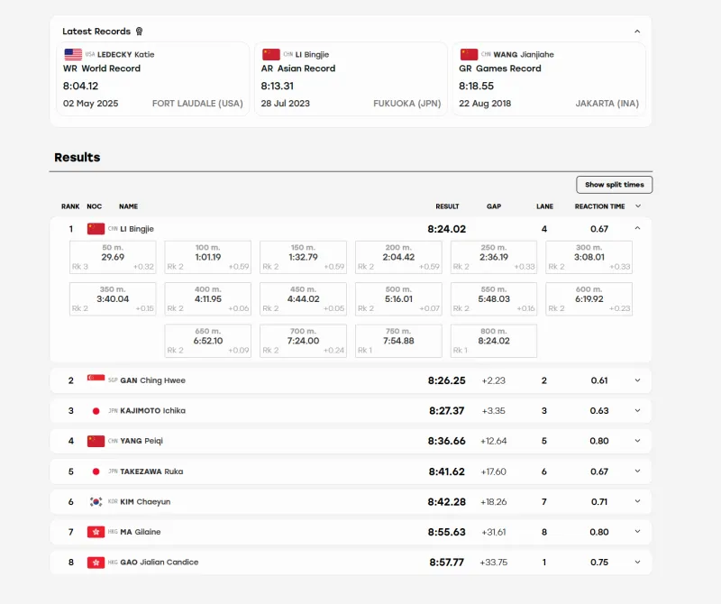Click the China flag beside WANG Jianjiahe
The height and width of the screenshot is (604, 721).
(x=469, y=54)
